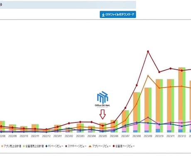Click the 2023/12 axis label
The width and height of the screenshot is (191, 158).
tap(182, 136)
